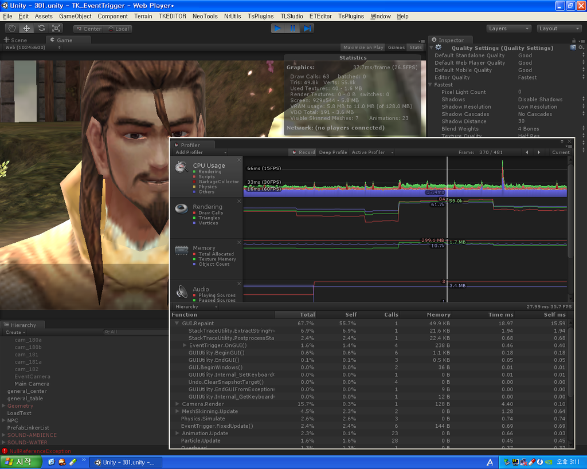The height and width of the screenshot is (469, 587).
Task: Click the NullReferenceException error icon
Action: pos(5,451)
